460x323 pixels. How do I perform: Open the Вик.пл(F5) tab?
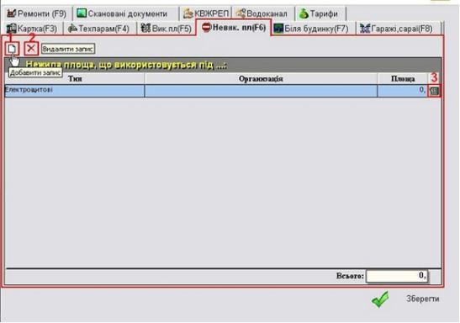pos(167,29)
